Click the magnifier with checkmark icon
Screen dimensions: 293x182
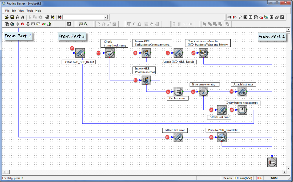(x=86, y=24)
